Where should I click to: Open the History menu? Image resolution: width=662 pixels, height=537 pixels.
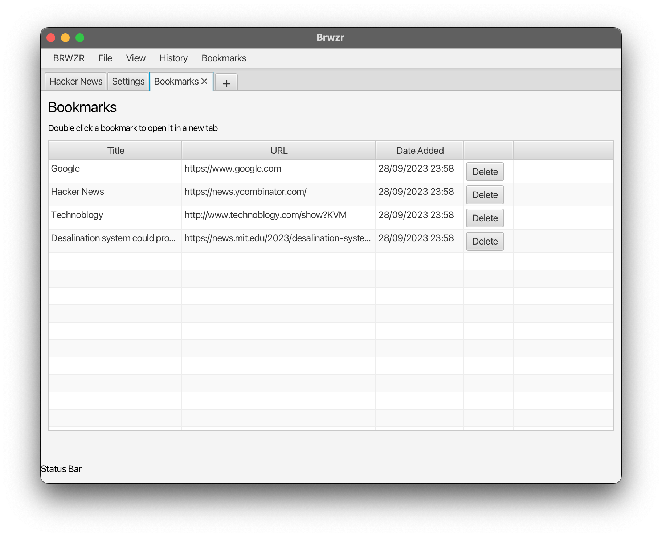173,58
